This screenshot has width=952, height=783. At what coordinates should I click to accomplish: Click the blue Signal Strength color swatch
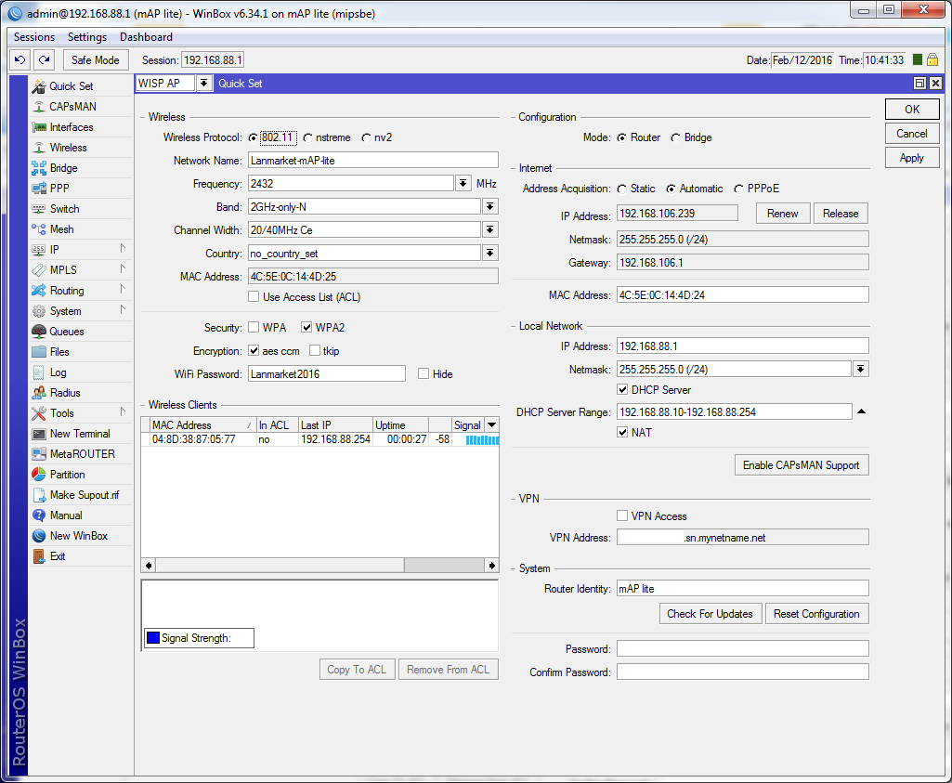point(153,638)
